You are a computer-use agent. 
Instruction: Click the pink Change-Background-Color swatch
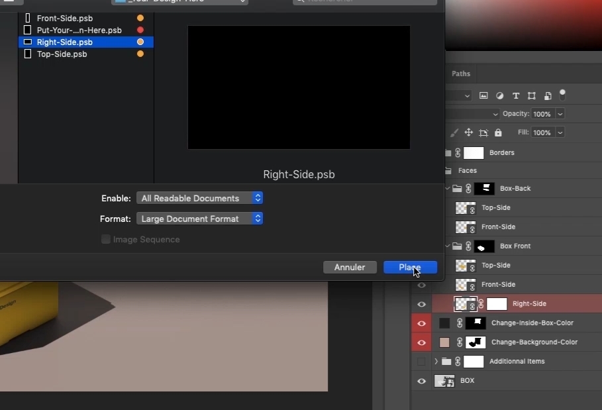click(x=444, y=342)
